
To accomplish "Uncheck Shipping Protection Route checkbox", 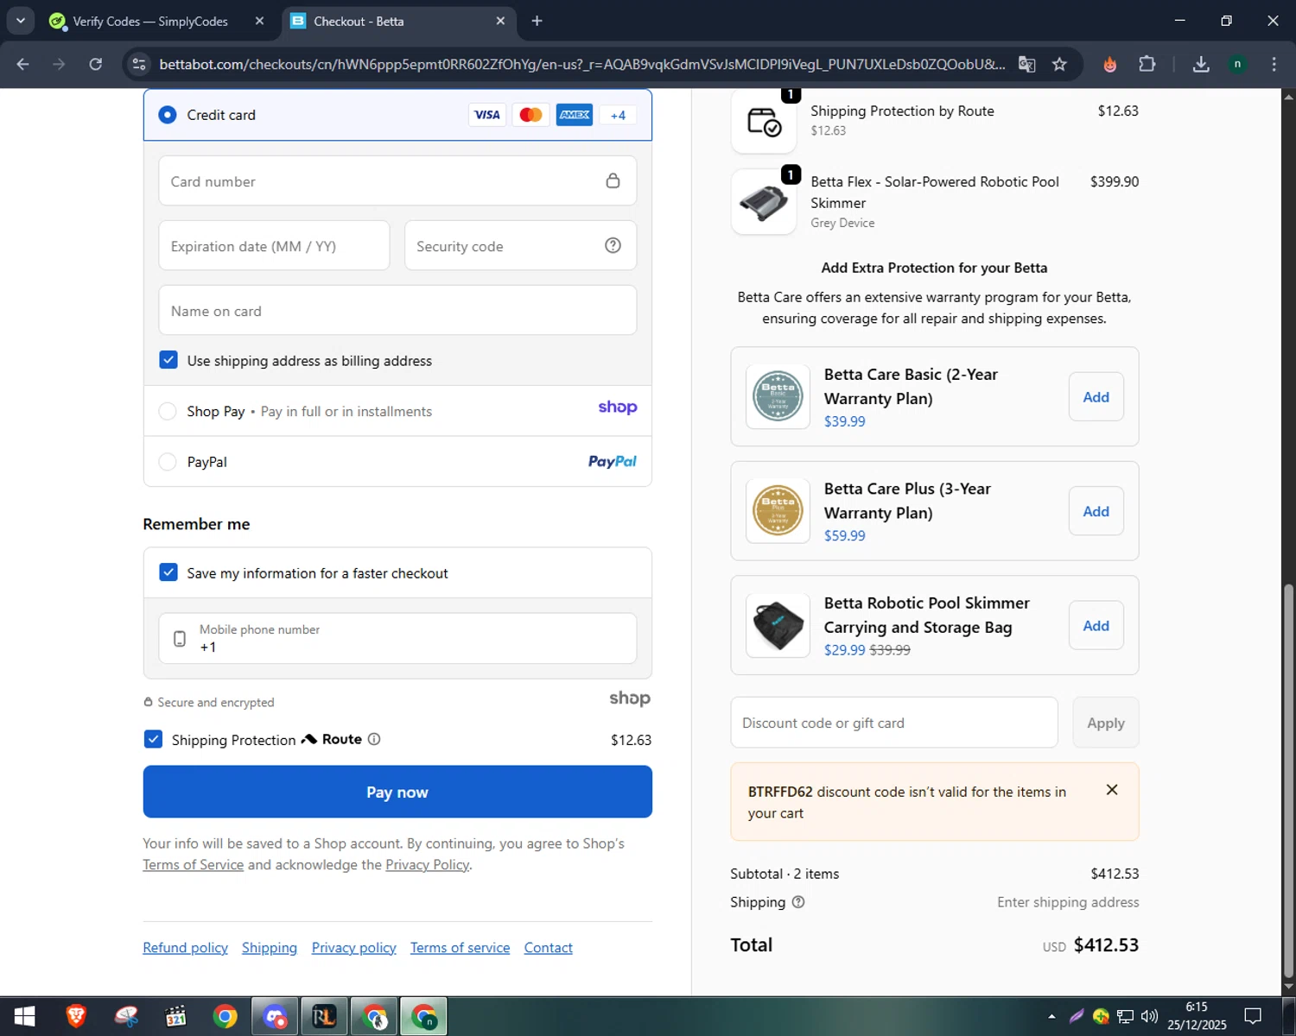I will click(153, 739).
